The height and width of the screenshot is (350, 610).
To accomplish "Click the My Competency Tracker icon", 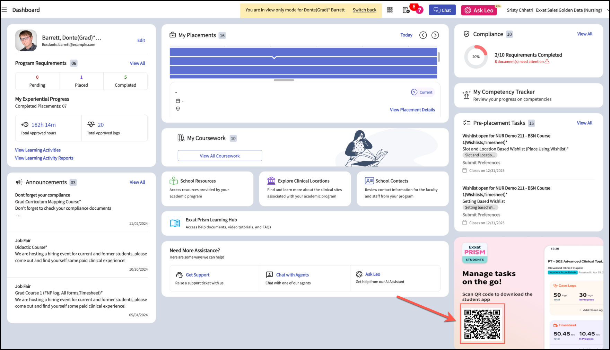I will tap(467, 95).
